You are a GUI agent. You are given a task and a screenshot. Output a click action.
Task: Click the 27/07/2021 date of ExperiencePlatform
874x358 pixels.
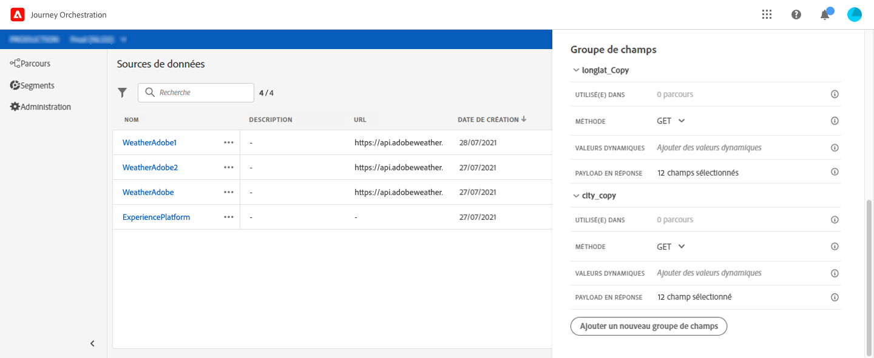click(x=478, y=217)
